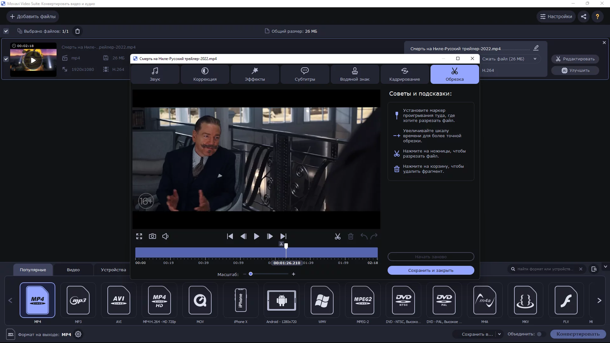
Task: Toggle the select-all files checkbox
Action: [x=6, y=31]
